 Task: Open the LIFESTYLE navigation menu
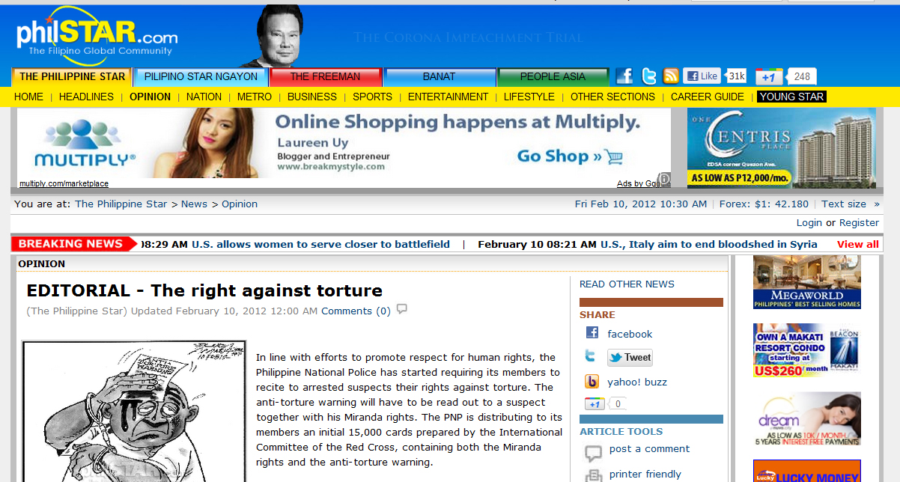529,97
